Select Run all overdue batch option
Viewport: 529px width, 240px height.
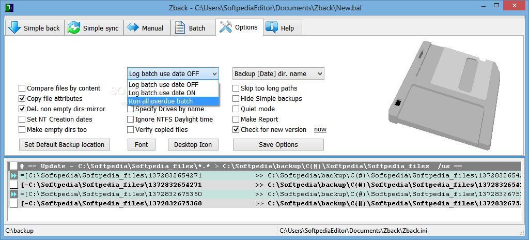(173, 101)
